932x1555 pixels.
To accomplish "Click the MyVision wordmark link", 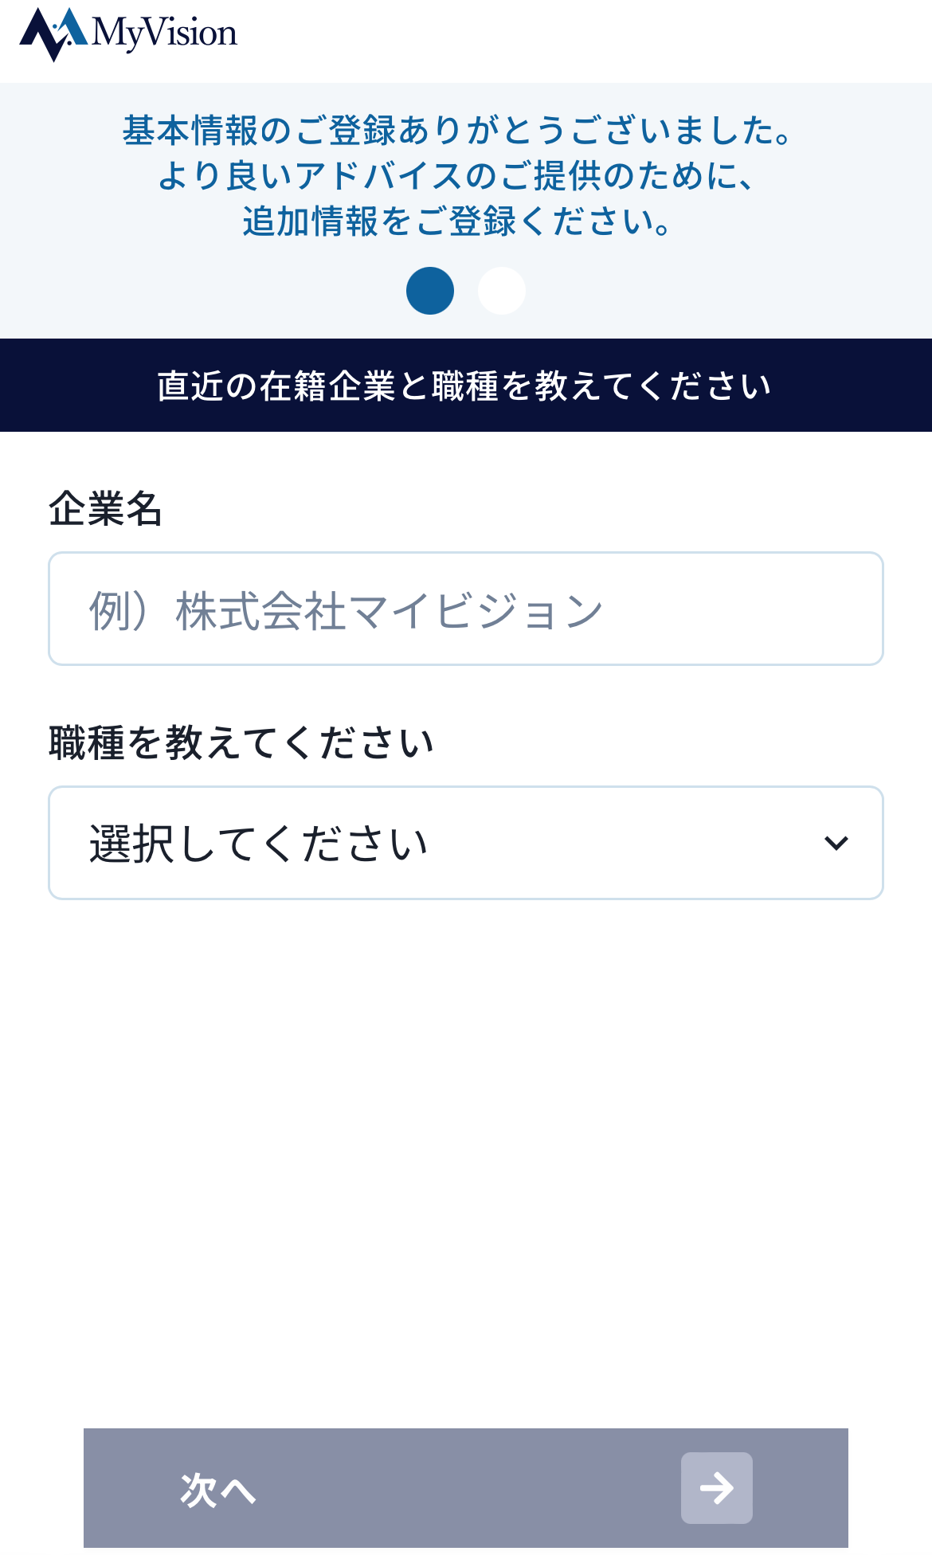I will (x=163, y=33).
